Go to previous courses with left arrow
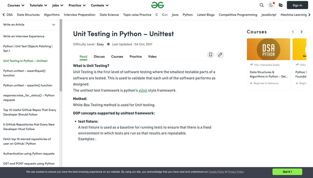The width and height of the screenshot is (313, 178). (x=293, y=32)
